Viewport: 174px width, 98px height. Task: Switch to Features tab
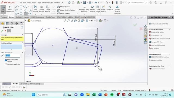click(x=4, y=17)
